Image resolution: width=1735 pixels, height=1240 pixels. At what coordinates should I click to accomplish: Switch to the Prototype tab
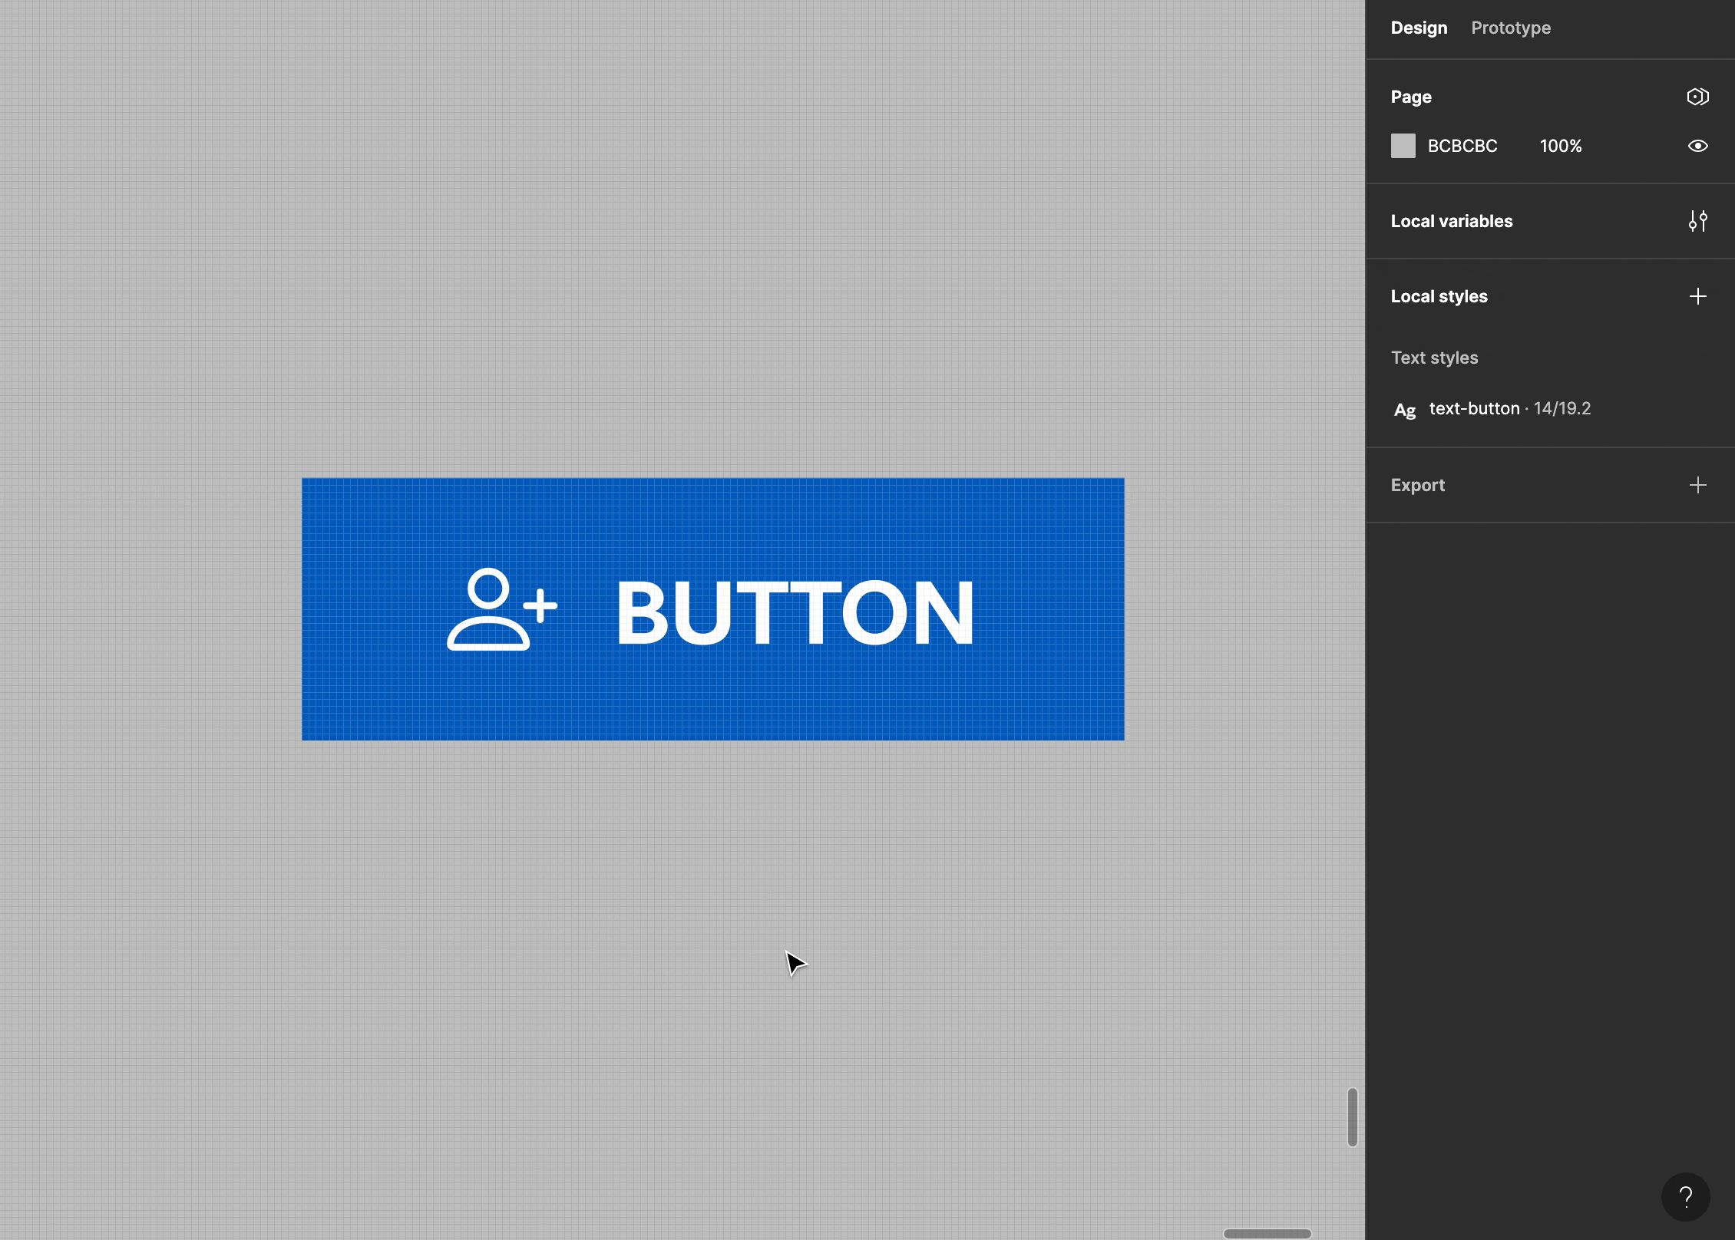coord(1510,28)
